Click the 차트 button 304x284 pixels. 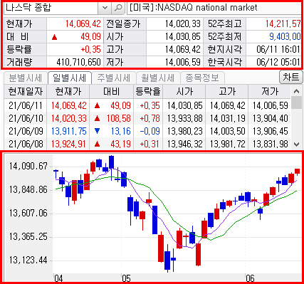point(291,77)
